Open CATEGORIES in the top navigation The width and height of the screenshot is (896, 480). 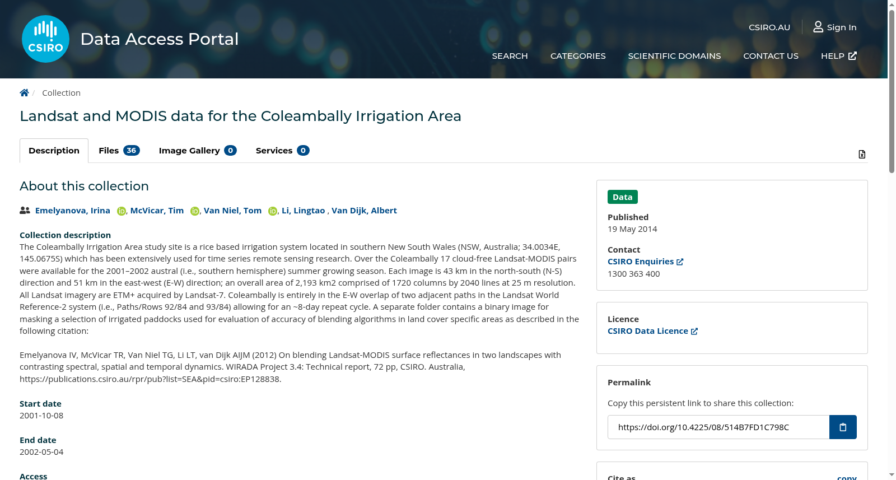[578, 56]
